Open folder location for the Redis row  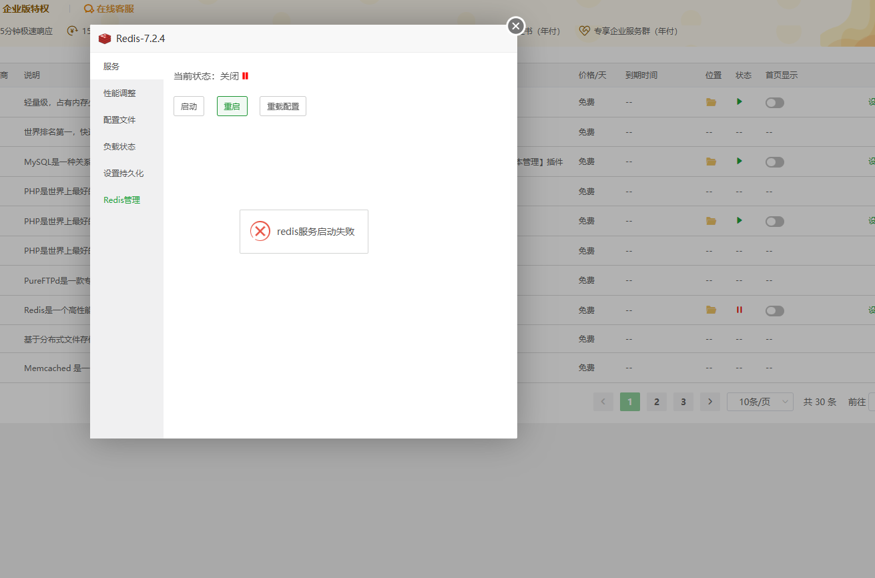tap(711, 310)
